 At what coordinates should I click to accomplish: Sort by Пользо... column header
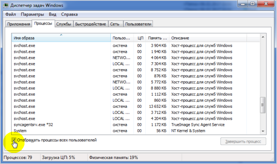tap(122, 38)
